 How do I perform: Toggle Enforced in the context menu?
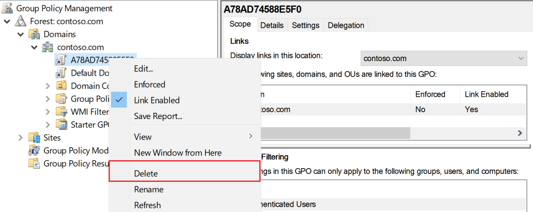(149, 85)
